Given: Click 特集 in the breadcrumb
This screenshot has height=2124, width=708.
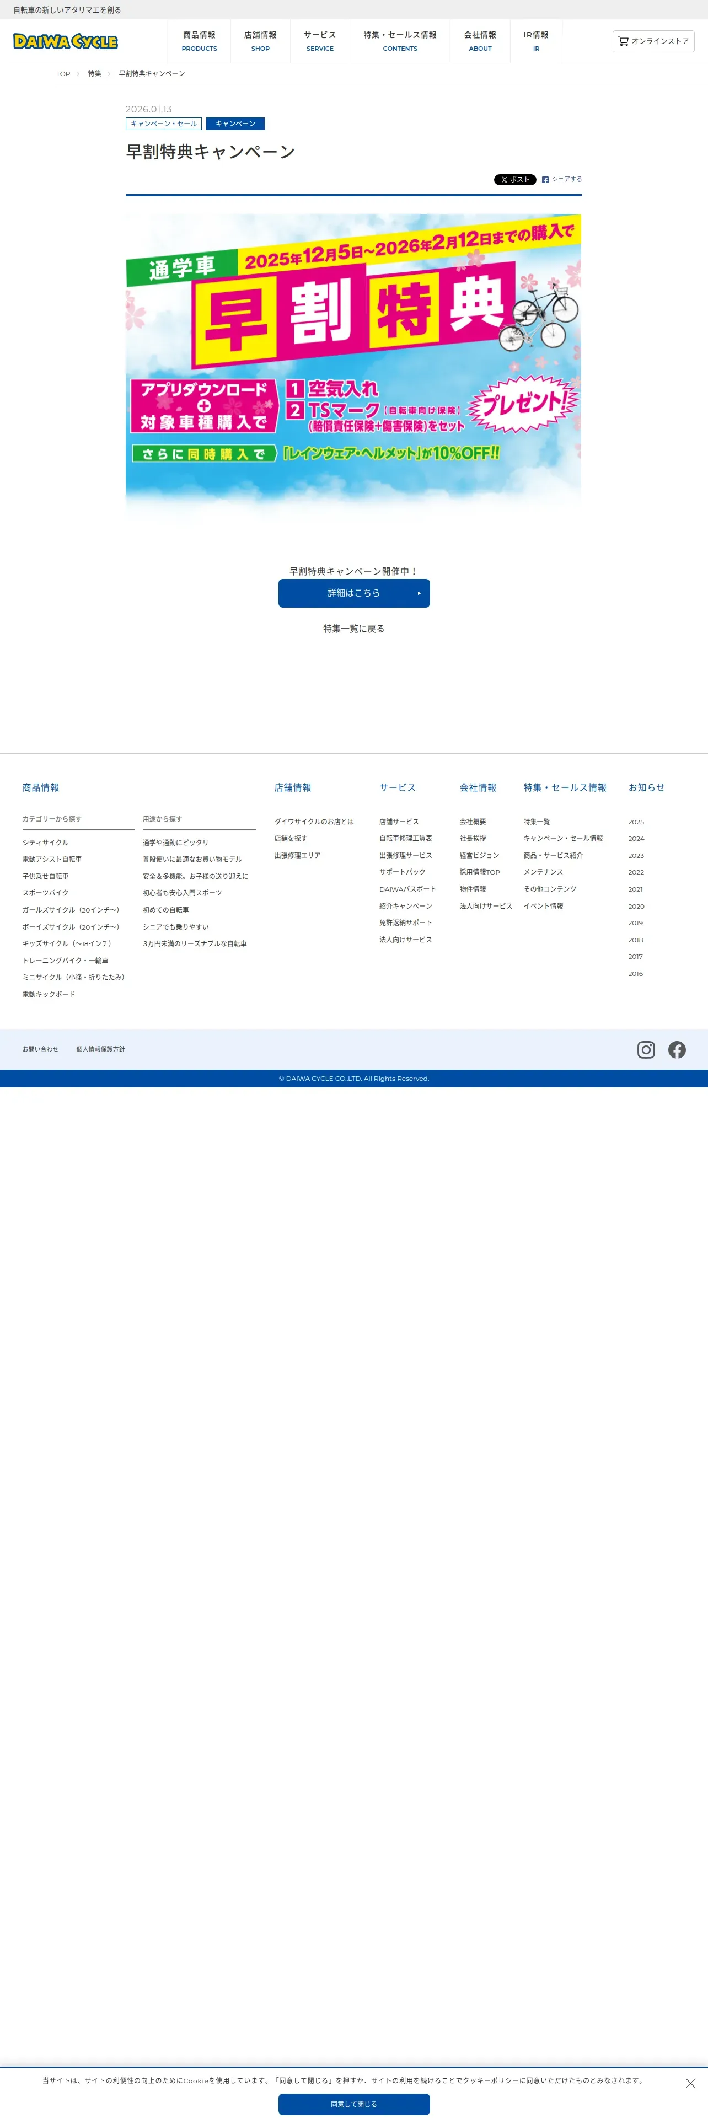Looking at the screenshot, I should [95, 74].
